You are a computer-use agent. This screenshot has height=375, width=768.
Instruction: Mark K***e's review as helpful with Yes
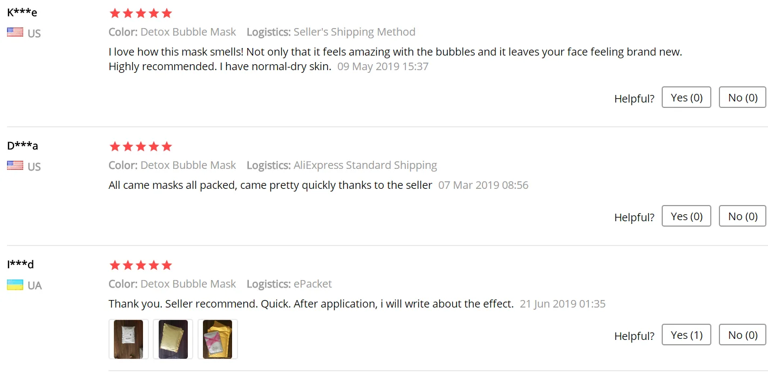[686, 98]
